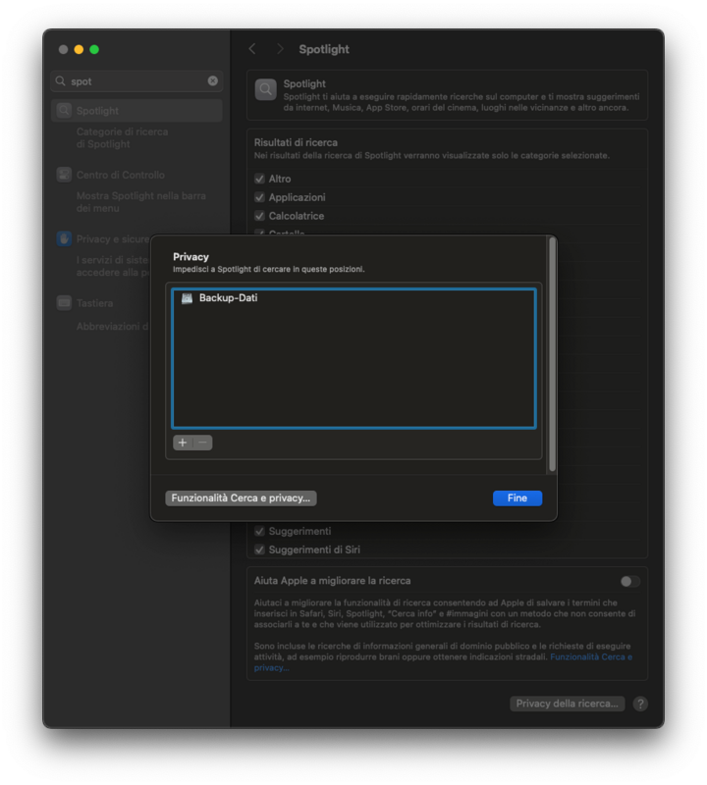The image size is (707, 785).
Task: Go back with the left chevron
Action: pyautogui.click(x=252, y=49)
